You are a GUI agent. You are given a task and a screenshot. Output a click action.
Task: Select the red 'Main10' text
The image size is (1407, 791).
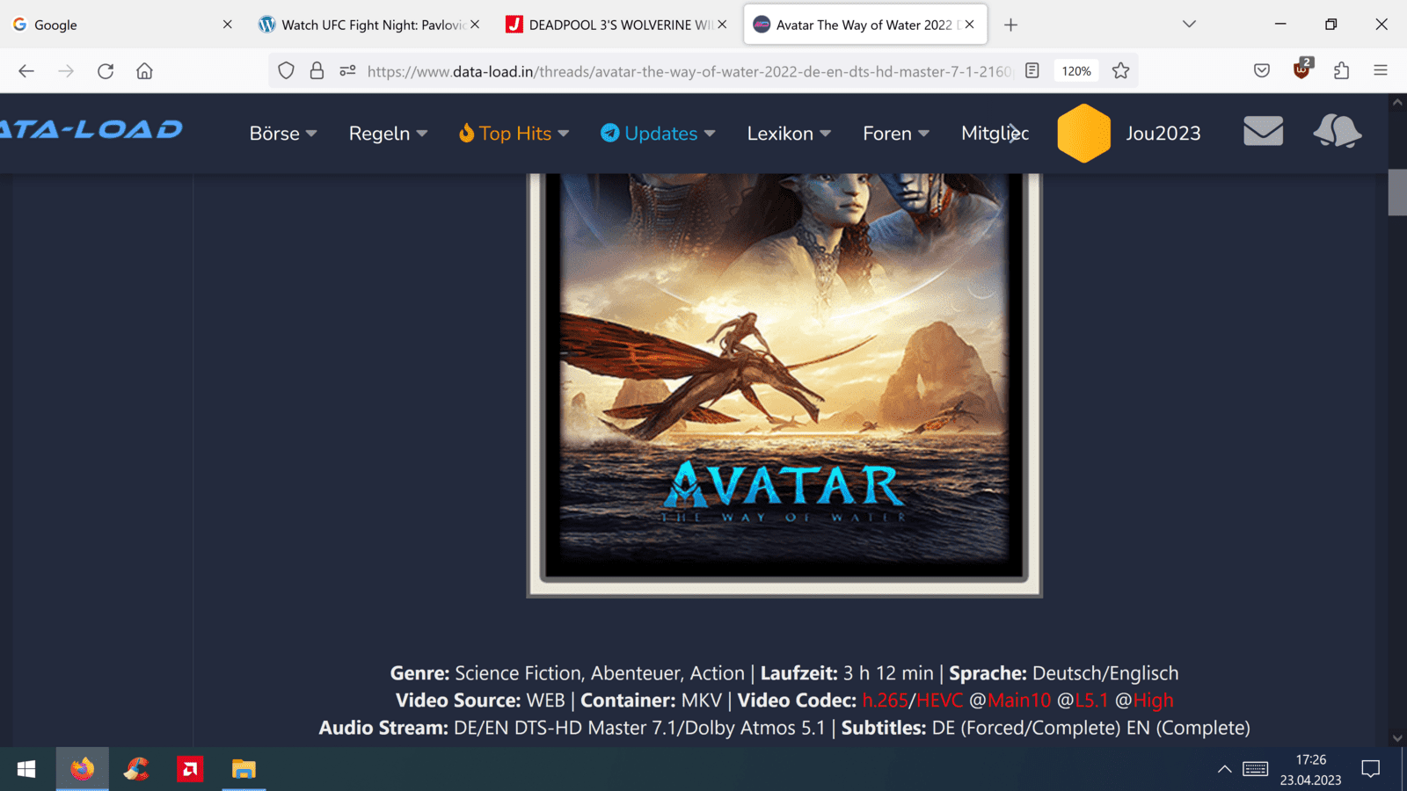pyautogui.click(x=1019, y=700)
